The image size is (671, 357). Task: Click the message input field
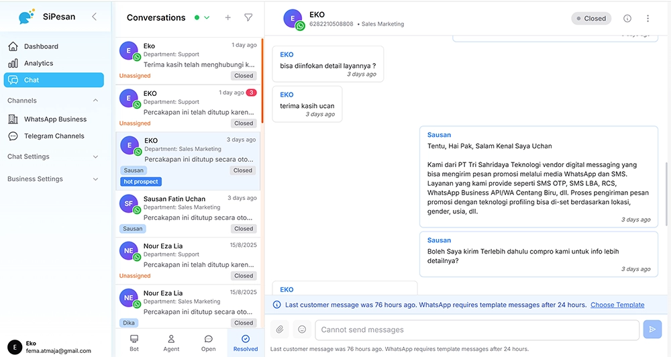[x=476, y=329]
